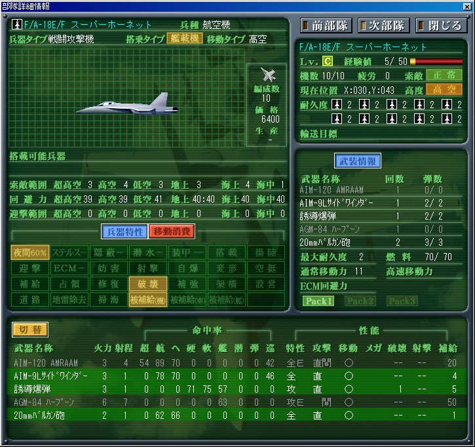
Task: Select 誘導爆弾 in the armament list
Action: click(381, 216)
